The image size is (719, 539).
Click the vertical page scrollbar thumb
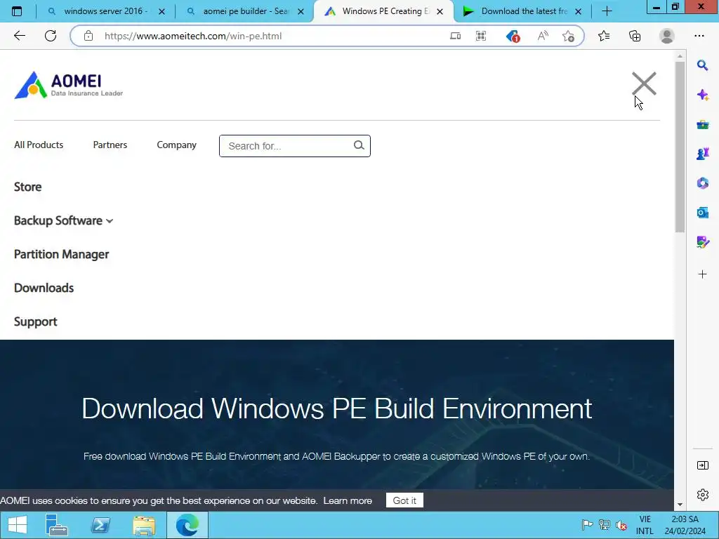click(x=680, y=147)
